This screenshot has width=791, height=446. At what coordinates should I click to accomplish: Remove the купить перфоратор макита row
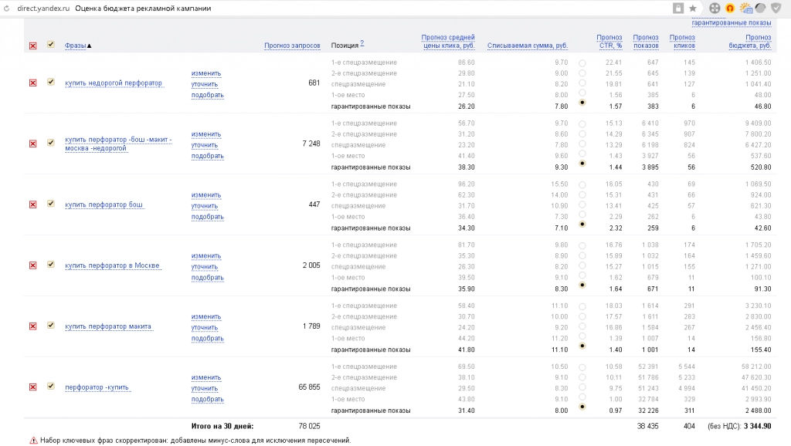[x=32, y=326]
